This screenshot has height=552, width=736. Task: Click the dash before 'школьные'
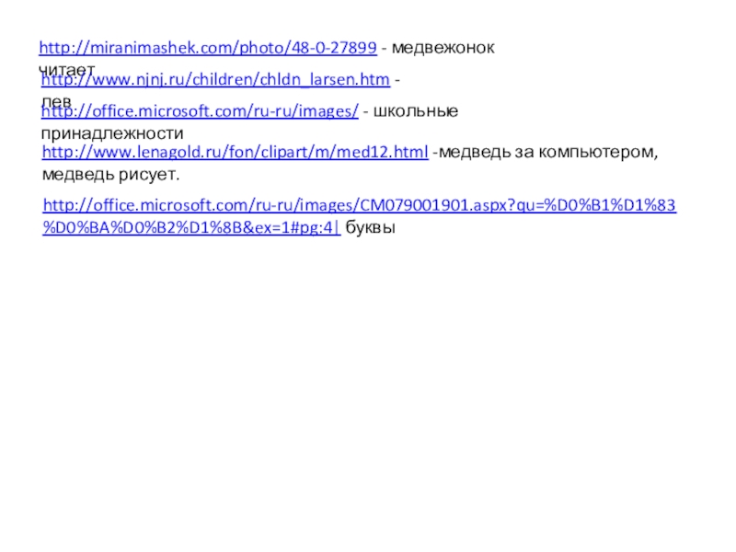pyautogui.click(x=365, y=112)
